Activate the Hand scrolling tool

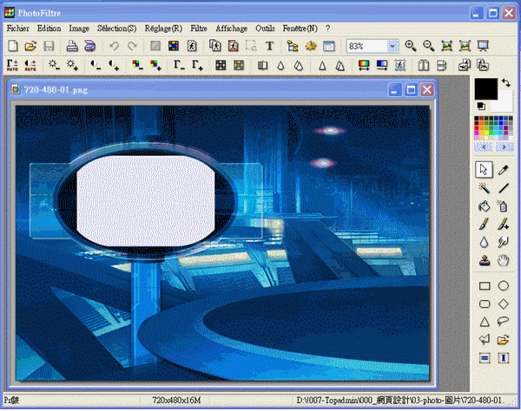coord(503,260)
